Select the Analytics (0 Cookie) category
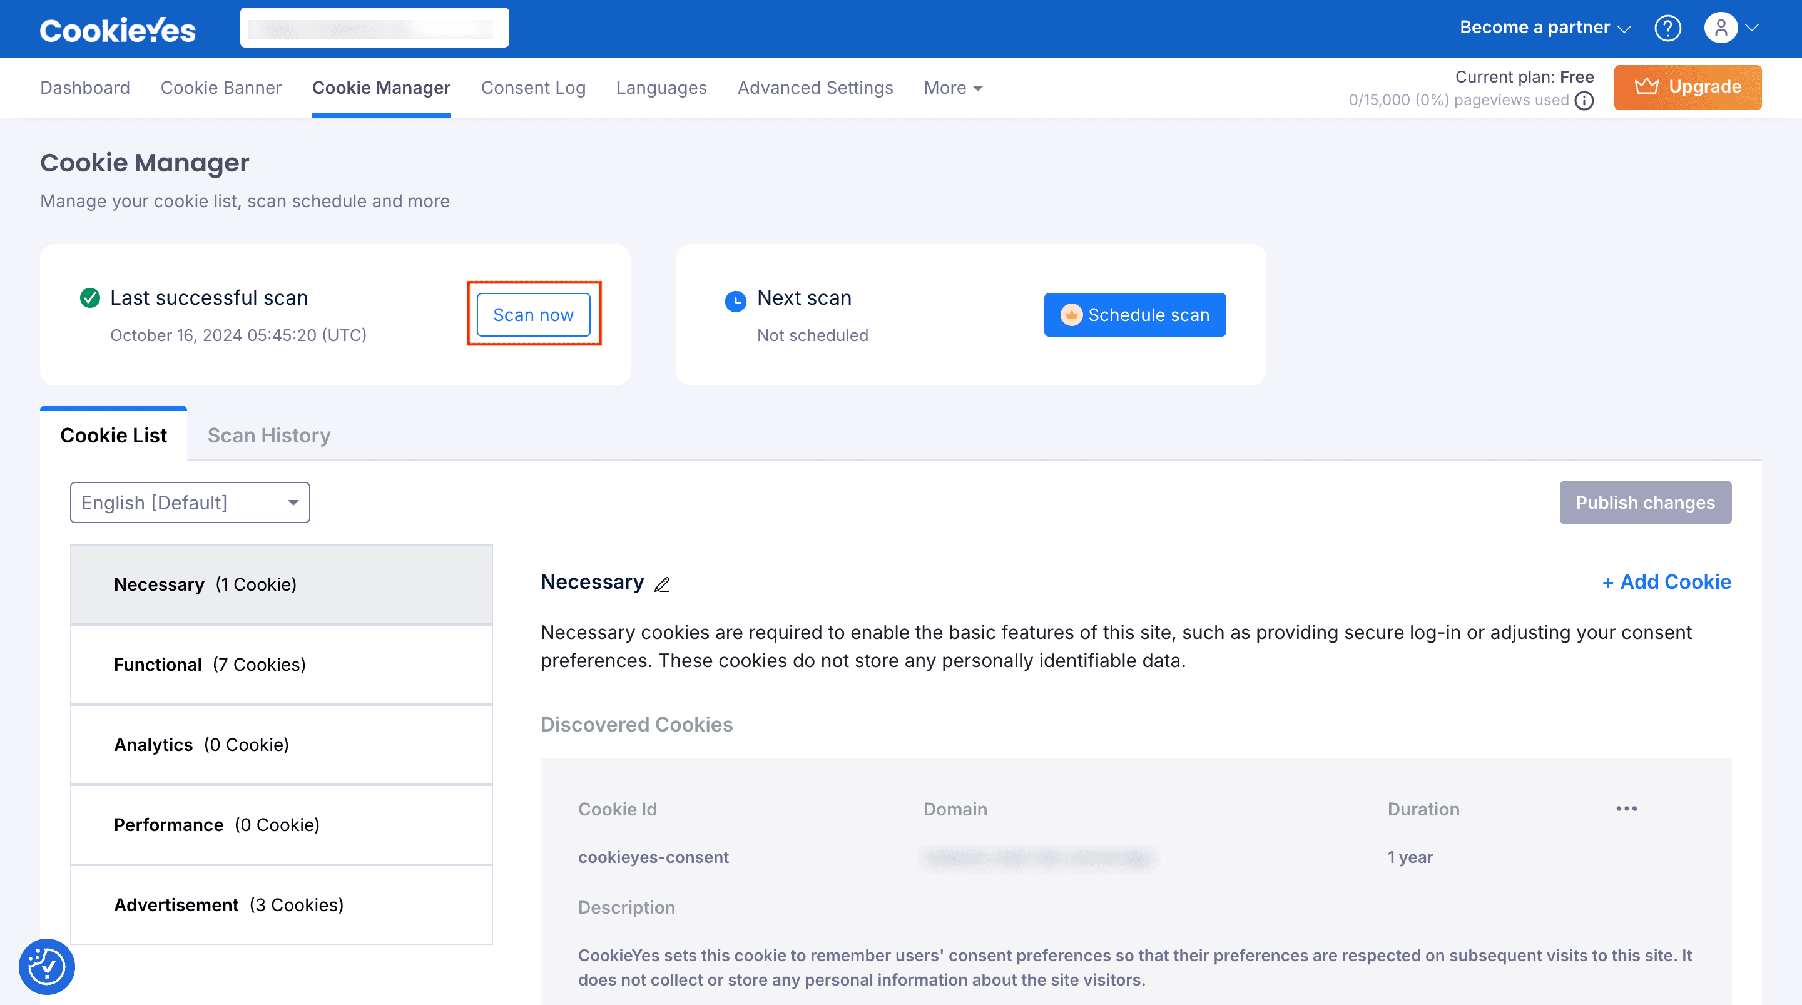 click(282, 745)
